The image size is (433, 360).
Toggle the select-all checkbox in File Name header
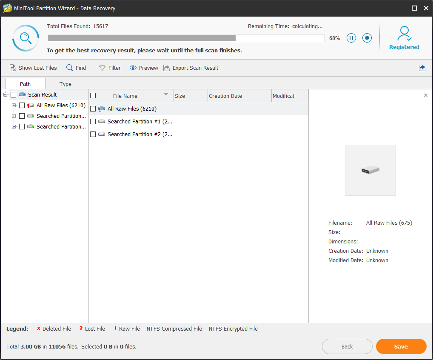(93, 96)
